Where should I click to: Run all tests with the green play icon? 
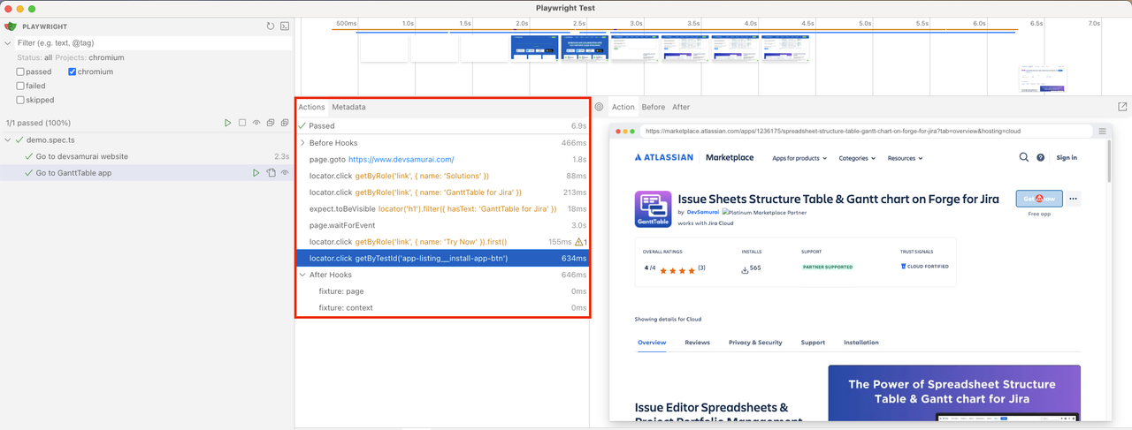[x=228, y=123]
